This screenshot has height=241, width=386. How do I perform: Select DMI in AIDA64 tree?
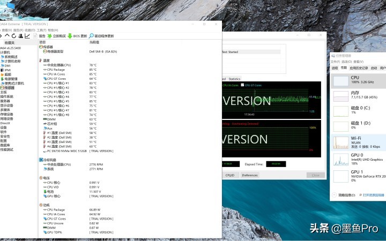point(8,66)
